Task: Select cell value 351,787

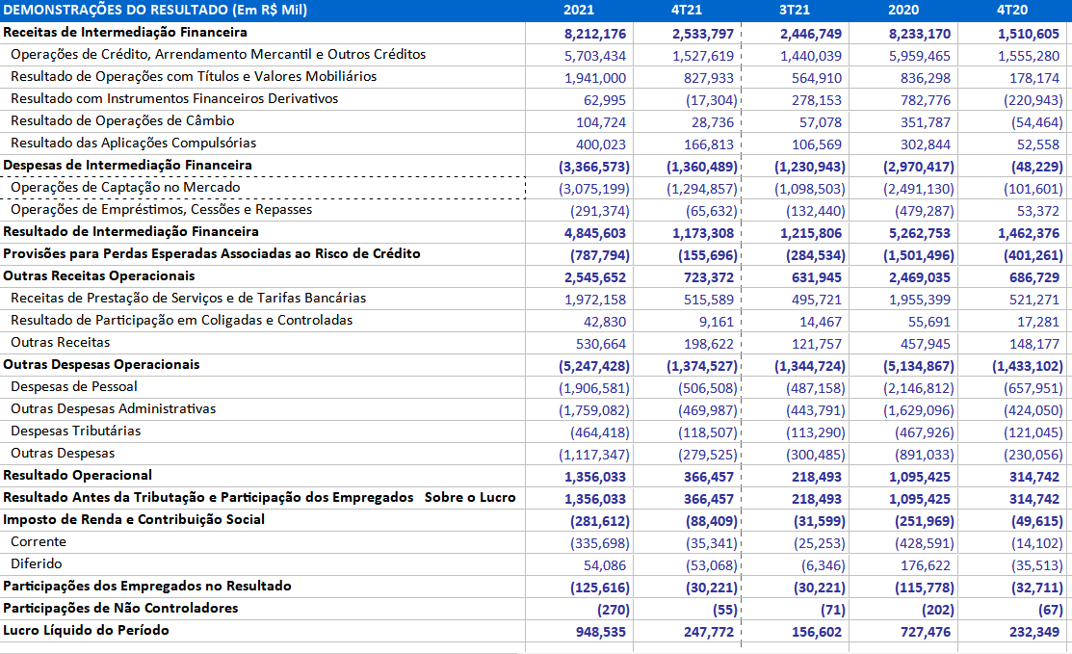Action: pos(925,122)
